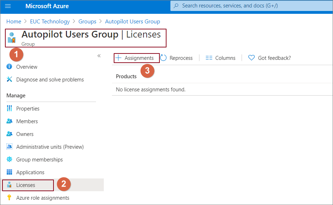This screenshot has height=205, width=333.
Task: Click the Group memberships gear icon
Action: (x=9, y=159)
